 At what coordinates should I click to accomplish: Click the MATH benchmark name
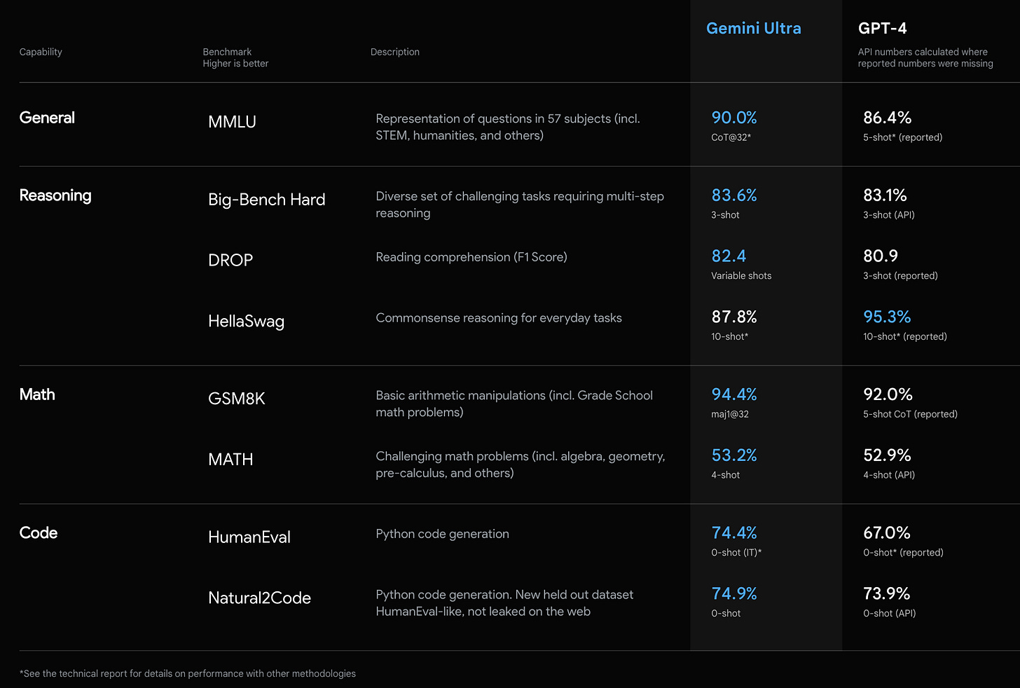tap(230, 460)
